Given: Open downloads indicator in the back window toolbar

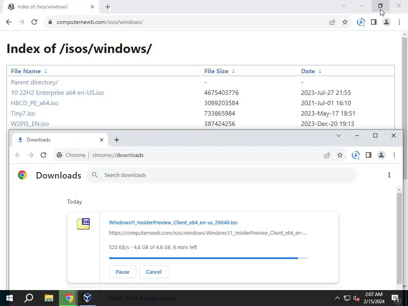Looking at the screenshot, I should pos(361,22).
